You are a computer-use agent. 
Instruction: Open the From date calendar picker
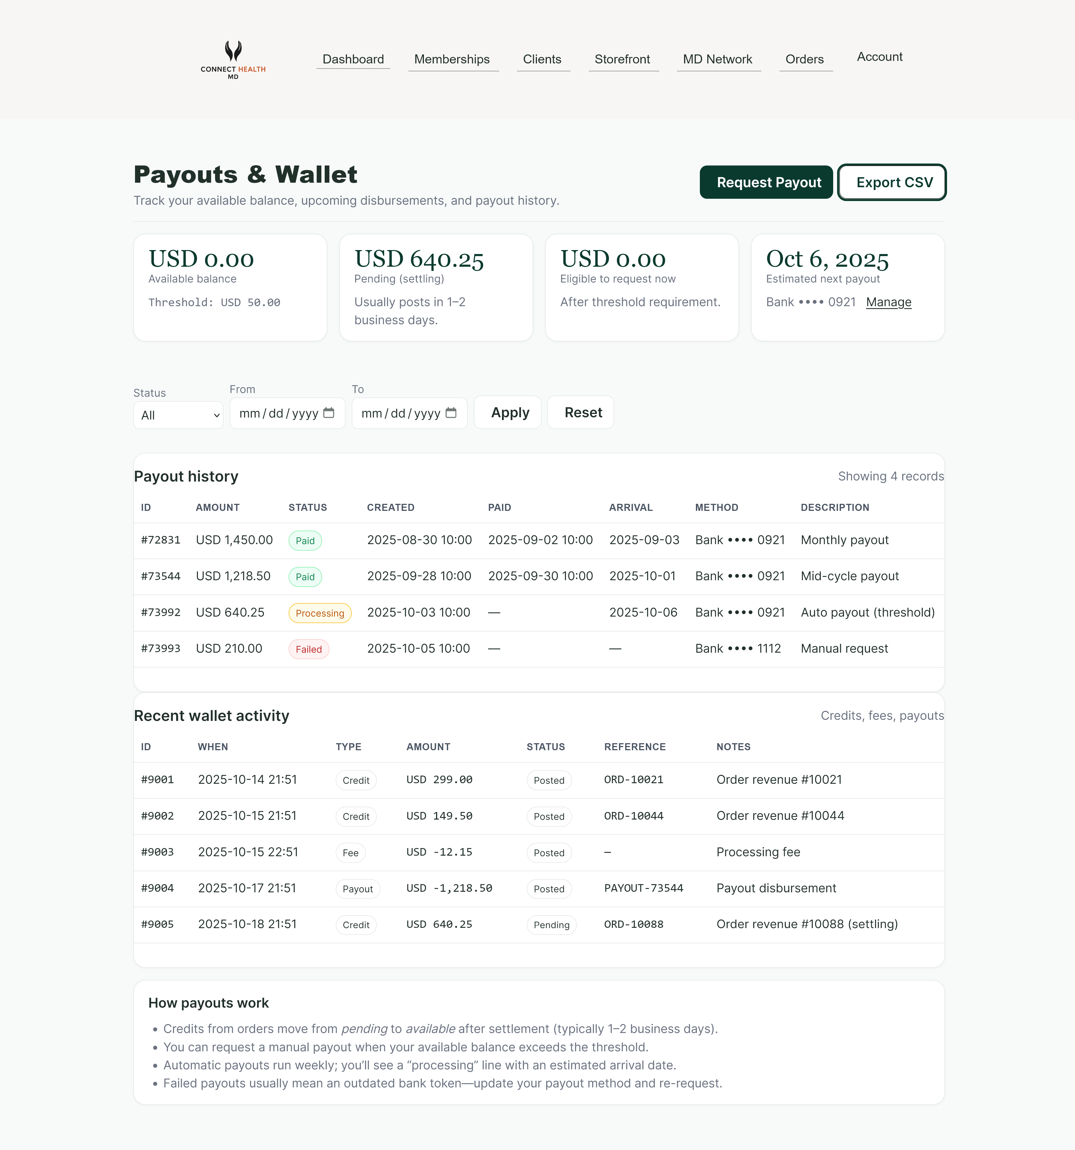(x=328, y=413)
